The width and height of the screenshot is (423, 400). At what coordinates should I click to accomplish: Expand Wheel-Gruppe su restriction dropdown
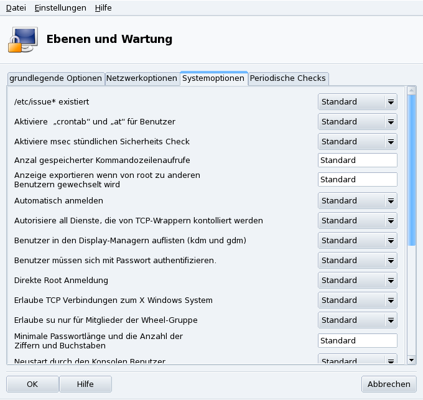pos(358,320)
